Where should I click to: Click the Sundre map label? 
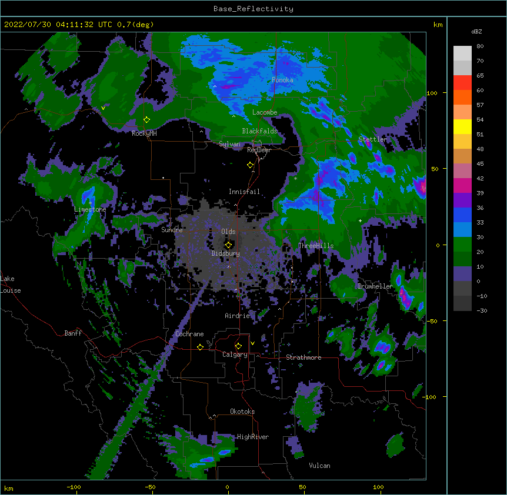tap(172, 230)
